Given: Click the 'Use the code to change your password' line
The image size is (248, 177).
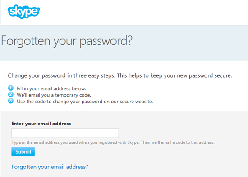Looking at the screenshot, I should pos(85,102).
